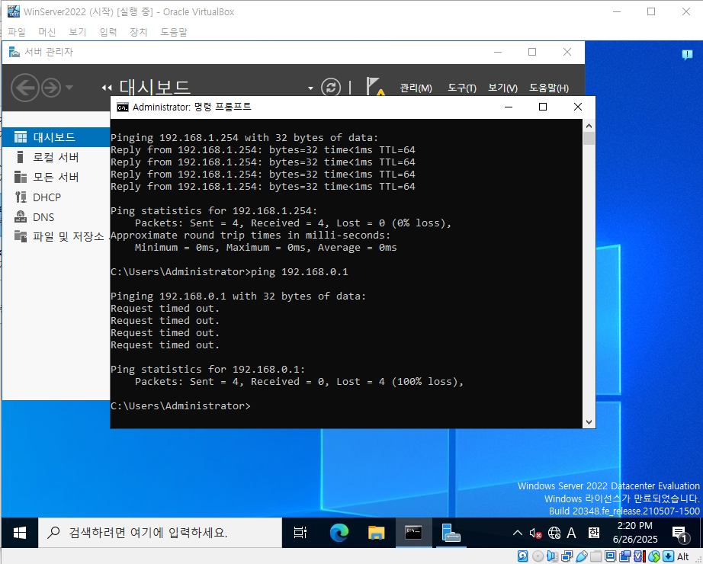This screenshot has width=703, height=564.
Task: Open VirtualBox 머신 menu
Action: click(x=47, y=32)
